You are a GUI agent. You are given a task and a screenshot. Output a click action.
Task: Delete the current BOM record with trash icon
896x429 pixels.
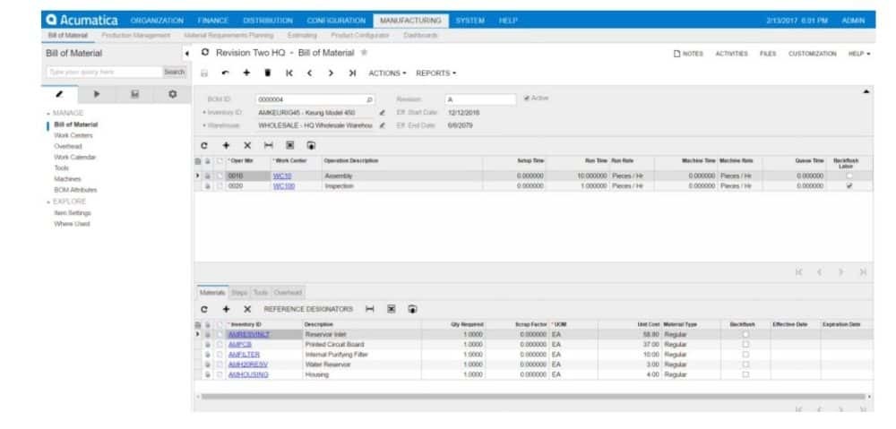(x=267, y=73)
